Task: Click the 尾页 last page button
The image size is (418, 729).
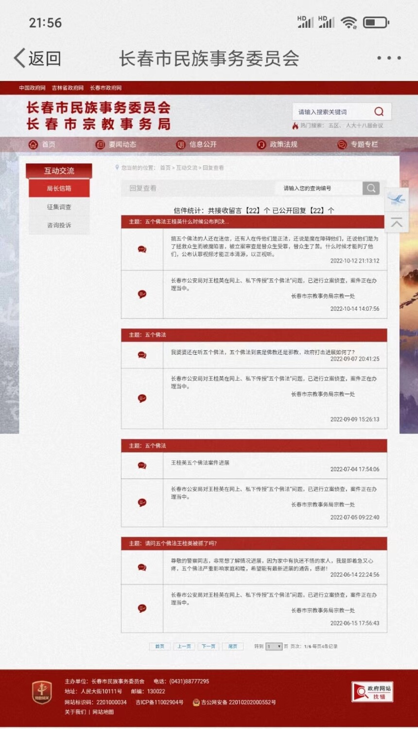Action: 233,646
